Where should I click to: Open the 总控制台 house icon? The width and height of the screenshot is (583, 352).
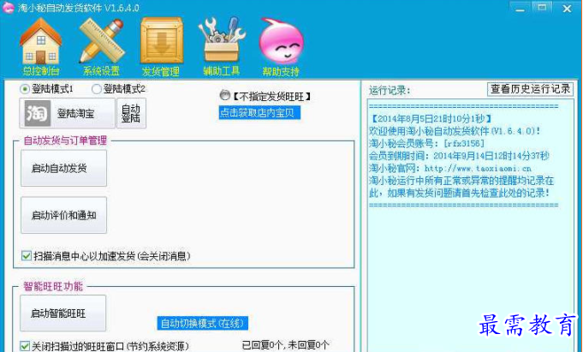(x=41, y=46)
